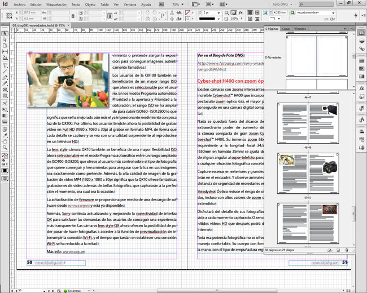The height and width of the screenshot is (293, 367).
Task: Click the X position input field
Action: (x=32, y=12)
